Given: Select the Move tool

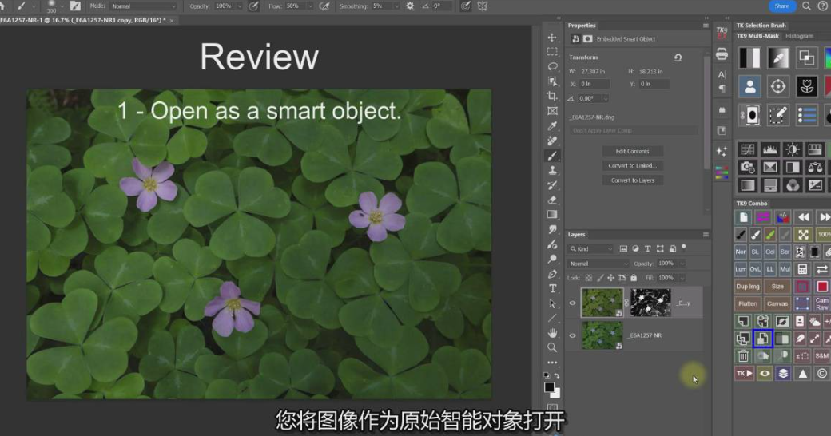Looking at the screenshot, I should tap(552, 38).
